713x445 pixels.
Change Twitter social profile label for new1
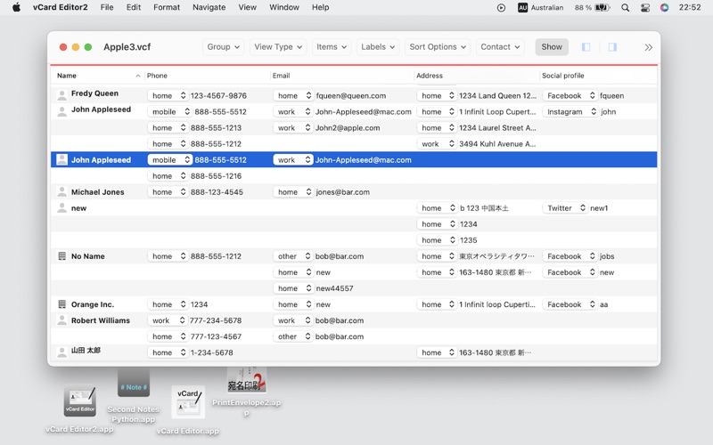[565, 208]
